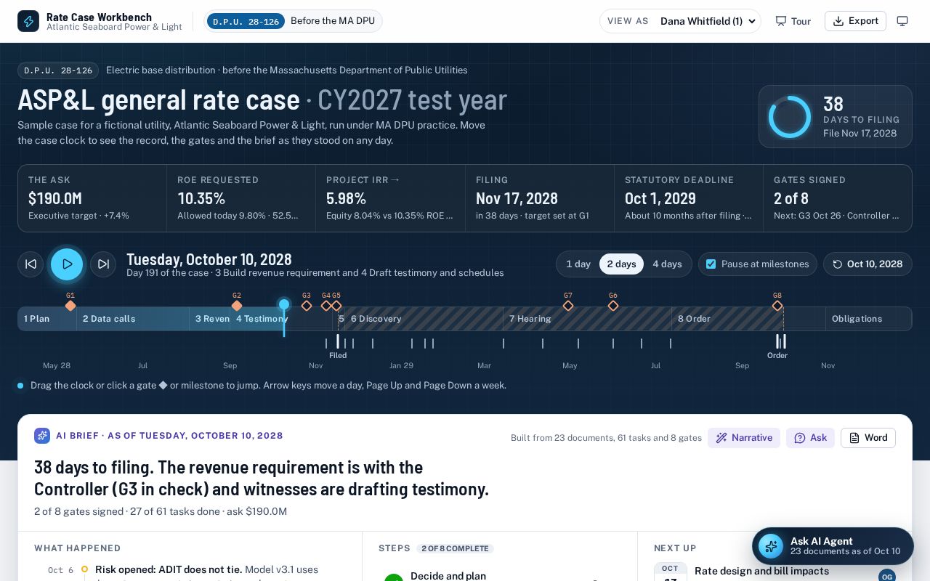Open the Ask AI Agent launcher

833,546
